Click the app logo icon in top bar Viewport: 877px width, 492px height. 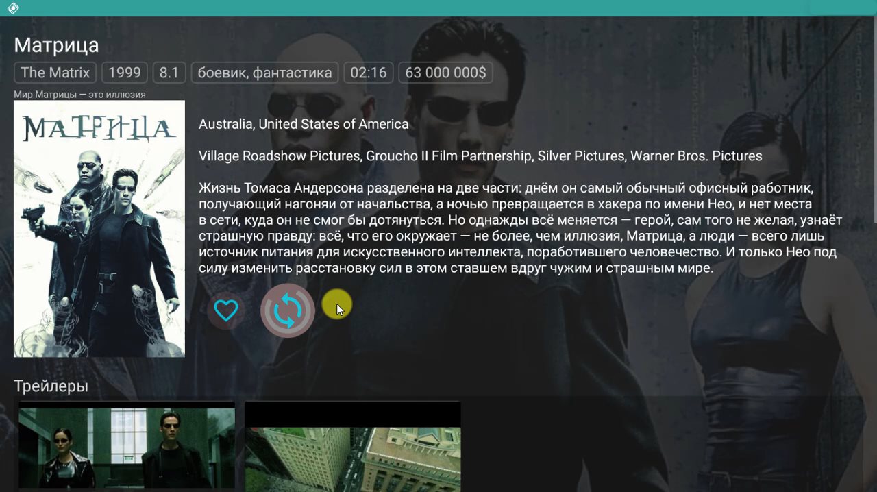[12, 8]
